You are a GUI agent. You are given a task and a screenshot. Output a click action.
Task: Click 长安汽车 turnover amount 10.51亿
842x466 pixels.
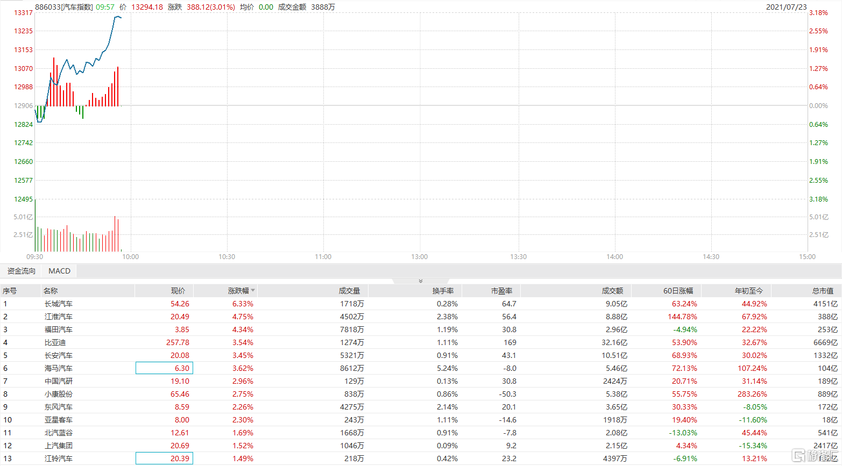tap(614, 355)
